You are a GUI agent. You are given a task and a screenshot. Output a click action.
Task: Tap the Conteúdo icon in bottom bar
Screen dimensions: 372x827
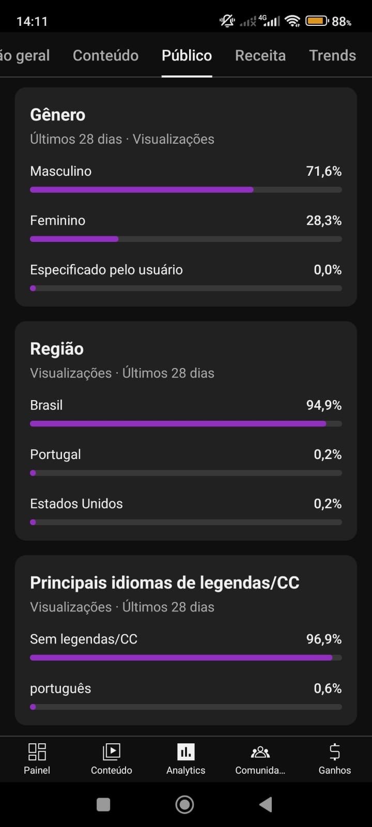pyautogui.click(x=112, y=752)
